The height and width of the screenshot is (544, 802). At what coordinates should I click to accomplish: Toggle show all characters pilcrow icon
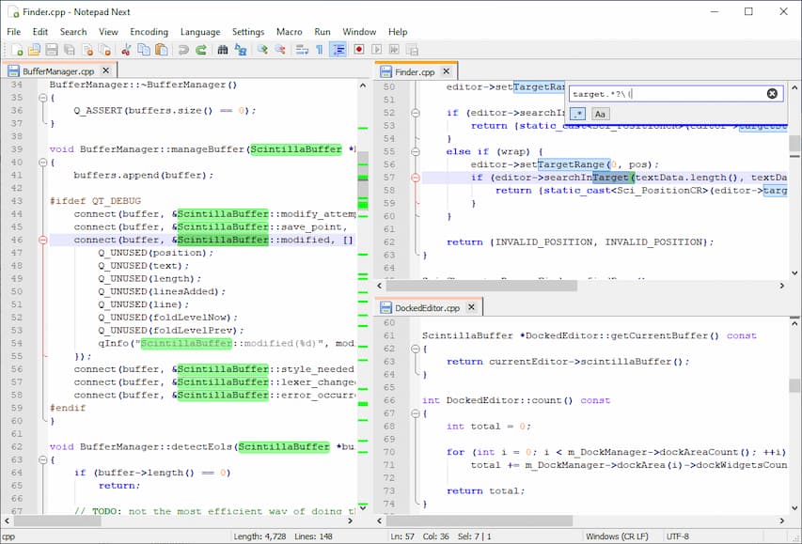click(x=320, y=50)
